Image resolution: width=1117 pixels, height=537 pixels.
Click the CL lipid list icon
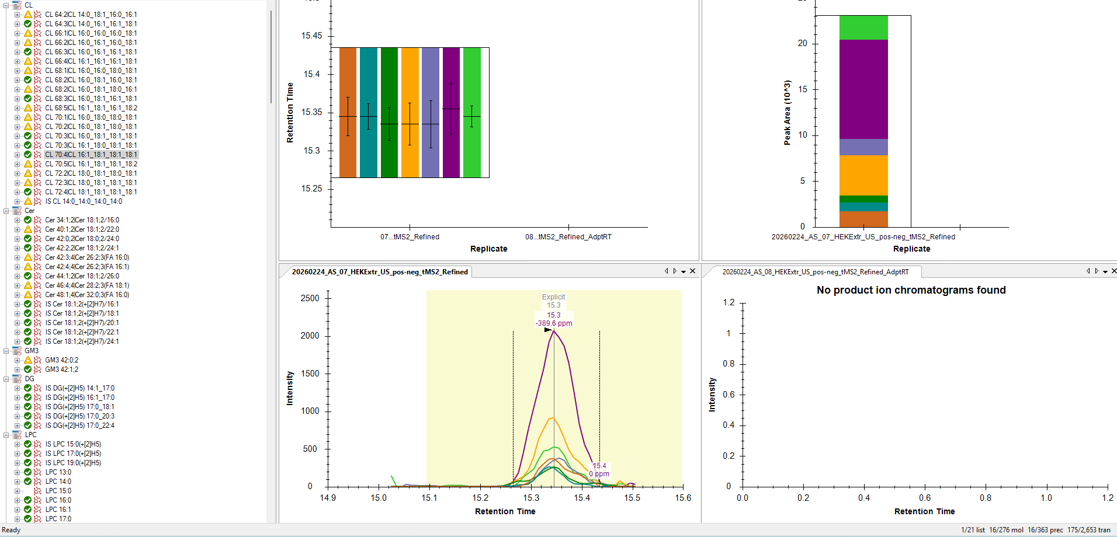pyautogui.click(x=17, y=5)
